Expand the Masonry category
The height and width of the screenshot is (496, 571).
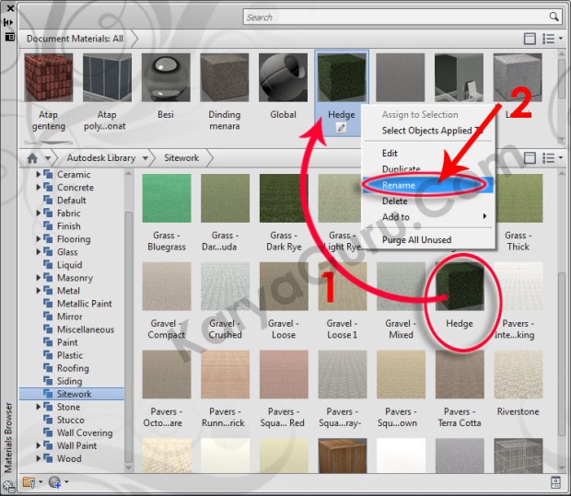(39, 278)
